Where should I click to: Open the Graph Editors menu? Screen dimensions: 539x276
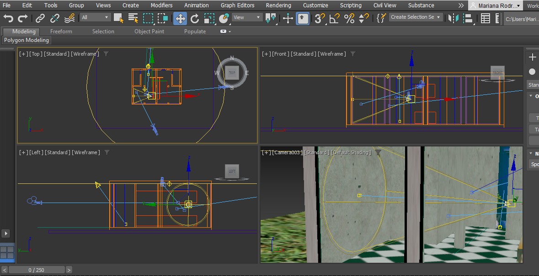click(237, 5)
